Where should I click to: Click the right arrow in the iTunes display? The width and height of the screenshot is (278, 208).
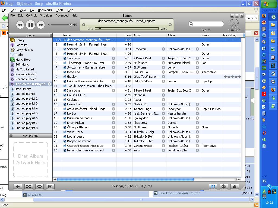click(x=170, y=25)
